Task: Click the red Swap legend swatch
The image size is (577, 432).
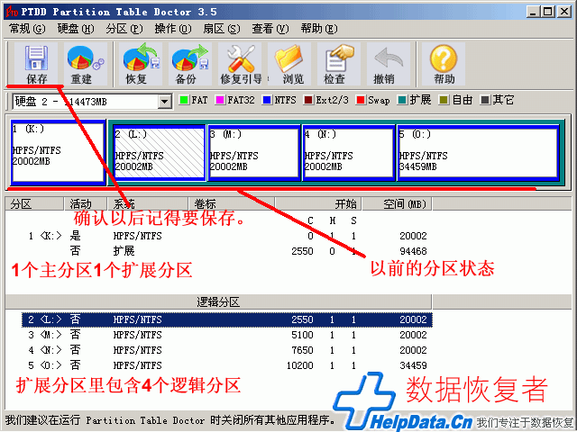Action: click(361, 100)
